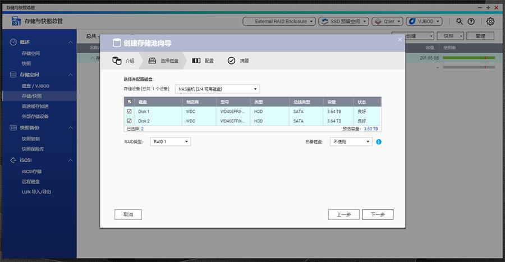Open the RAID 1 type dropdown
Viewport: 505px width, 262px height.
171,141
